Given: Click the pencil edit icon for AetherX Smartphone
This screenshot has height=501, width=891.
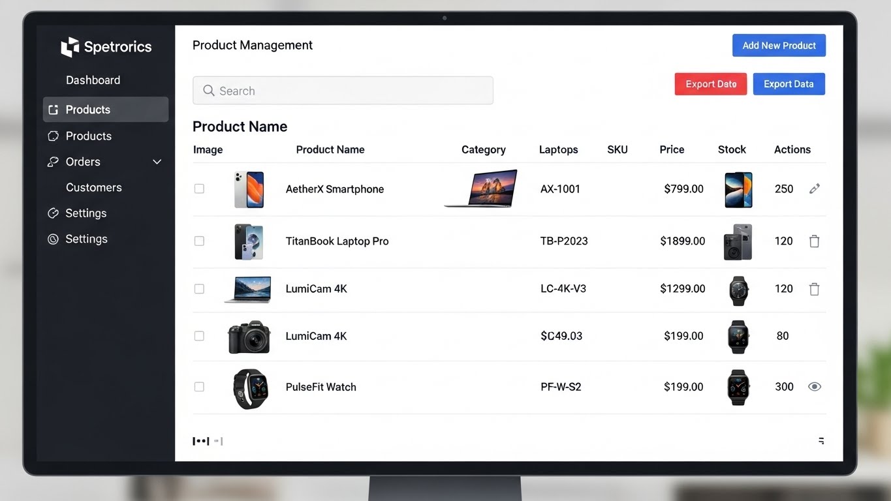Looking at the screenshot, I should [x=814, y=189].
